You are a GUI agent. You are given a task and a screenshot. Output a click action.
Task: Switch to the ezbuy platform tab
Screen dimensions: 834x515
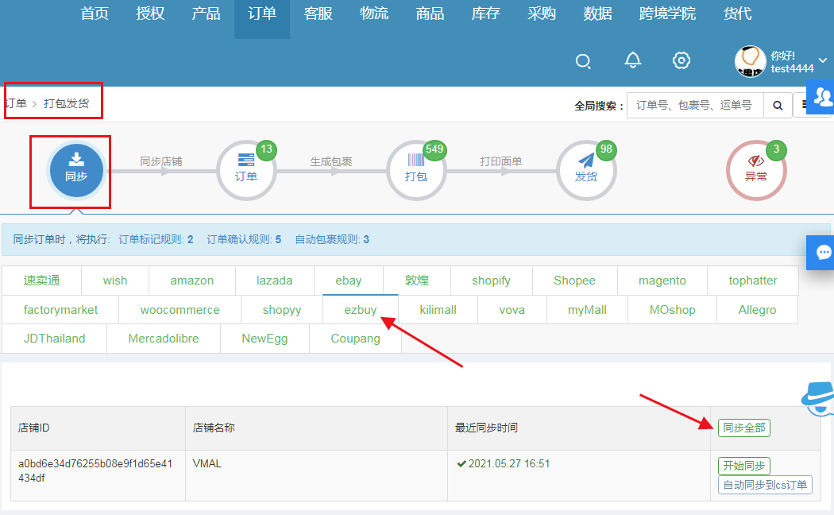point(361,310)
